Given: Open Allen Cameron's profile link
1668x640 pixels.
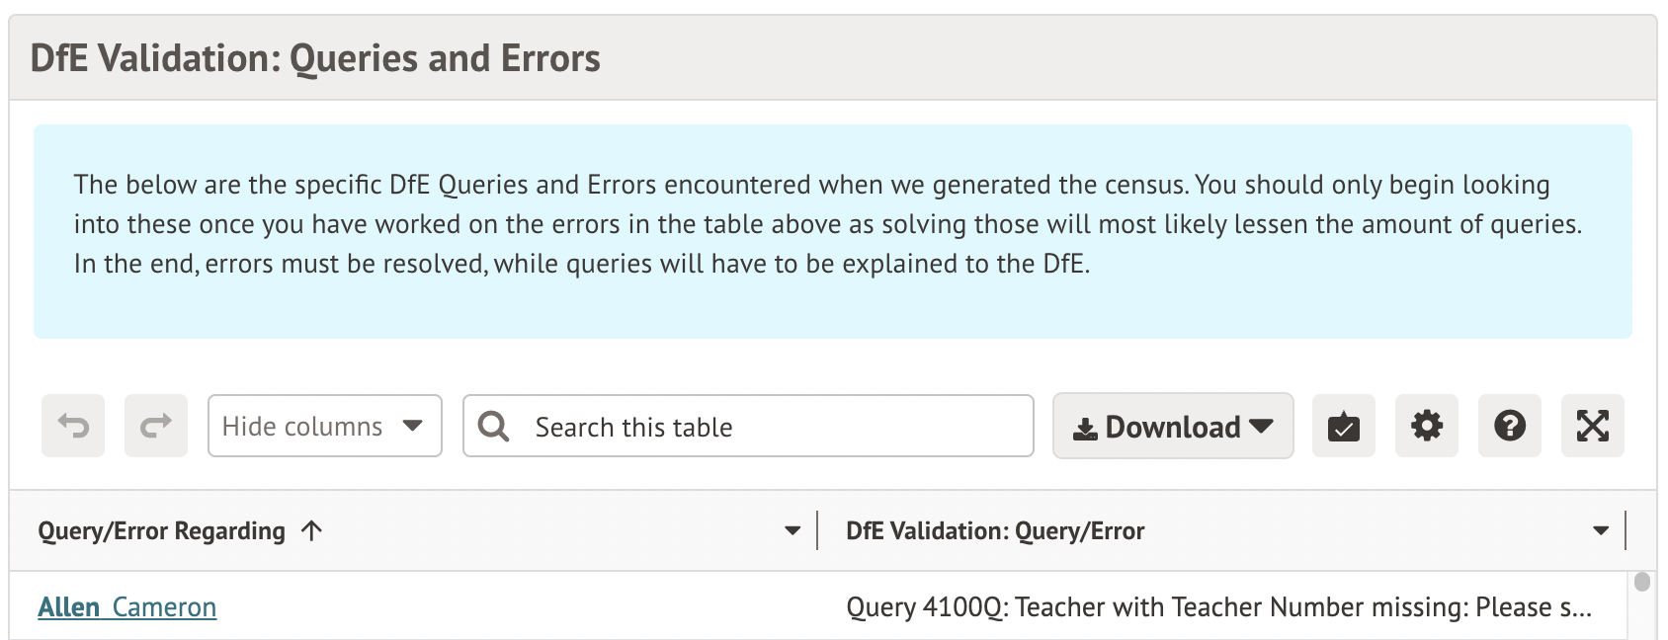Looking at the screenshot, I should (x=127, y=606).
